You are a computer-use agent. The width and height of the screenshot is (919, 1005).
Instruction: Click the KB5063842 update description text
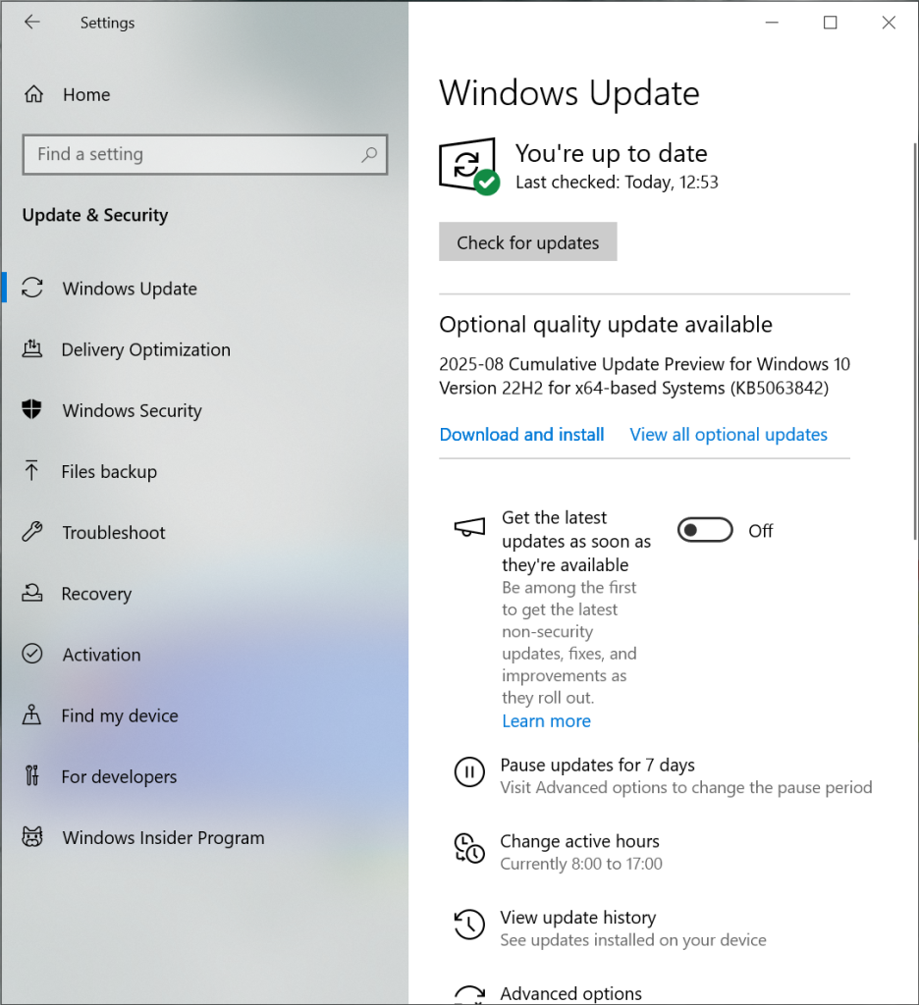click(644, 376)
